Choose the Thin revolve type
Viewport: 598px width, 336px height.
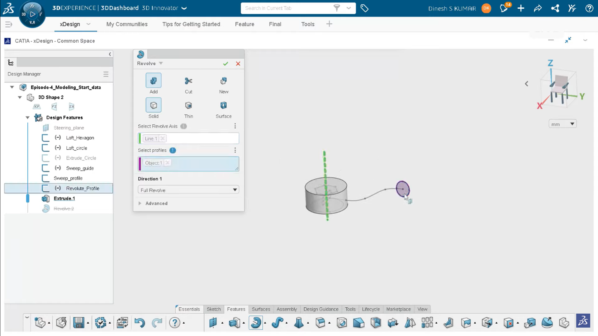click(188, 105)
